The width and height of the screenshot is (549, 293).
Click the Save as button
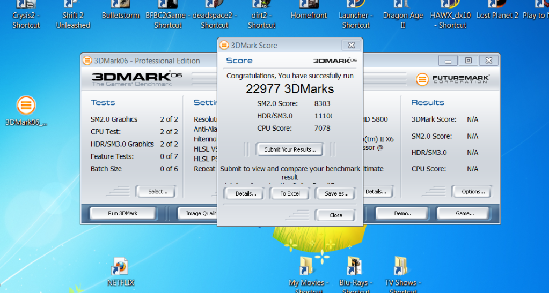[336, 193]
